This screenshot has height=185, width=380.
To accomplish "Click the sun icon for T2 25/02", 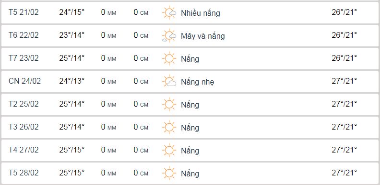I will [169, 104].
